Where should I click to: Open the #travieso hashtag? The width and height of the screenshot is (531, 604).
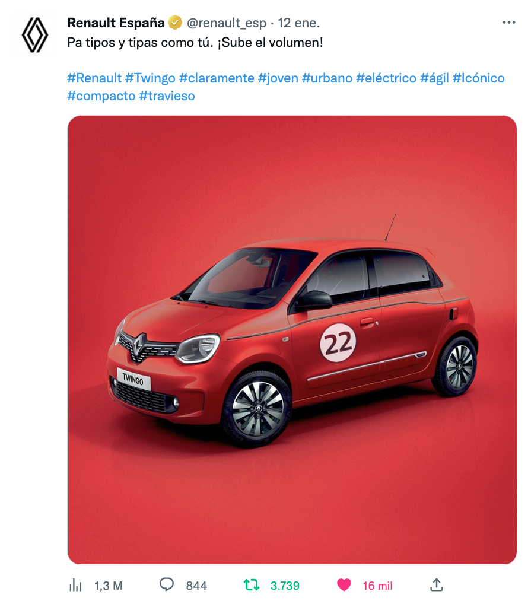[x=167, y=96]
